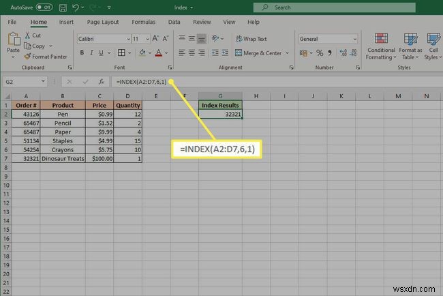
Task: Click the Borders icon
Action: tap(121, 53)
